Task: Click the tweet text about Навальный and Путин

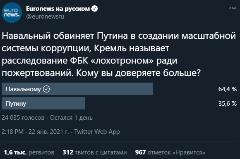Action: pos(119,54)
